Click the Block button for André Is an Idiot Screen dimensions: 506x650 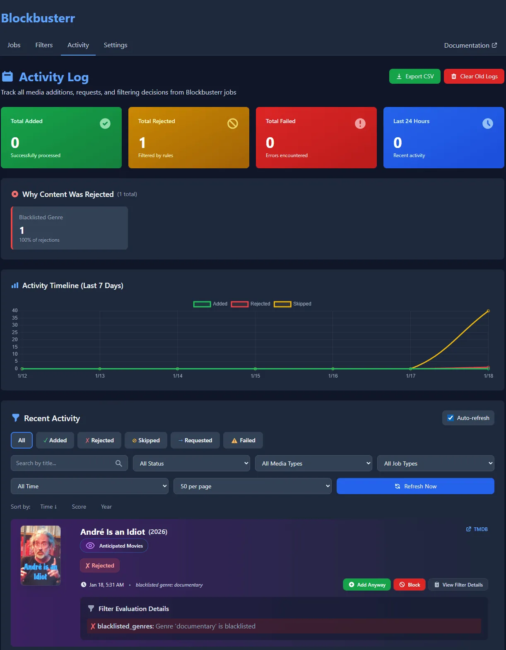(x=410, y=585)
